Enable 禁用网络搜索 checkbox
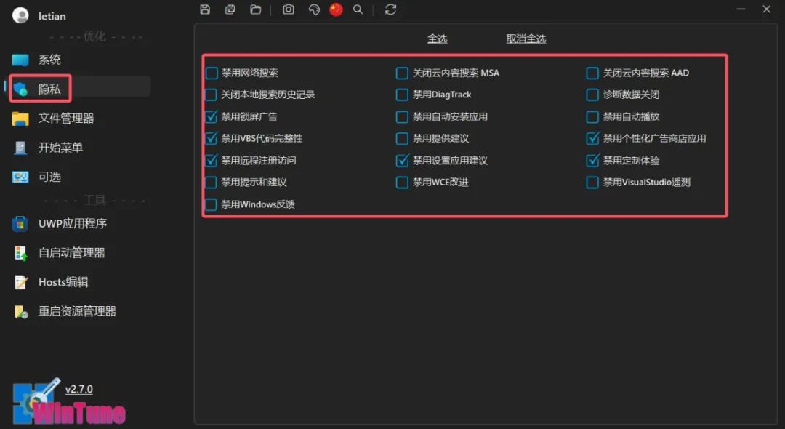The image size is (785, 429). tap(212, 73)
